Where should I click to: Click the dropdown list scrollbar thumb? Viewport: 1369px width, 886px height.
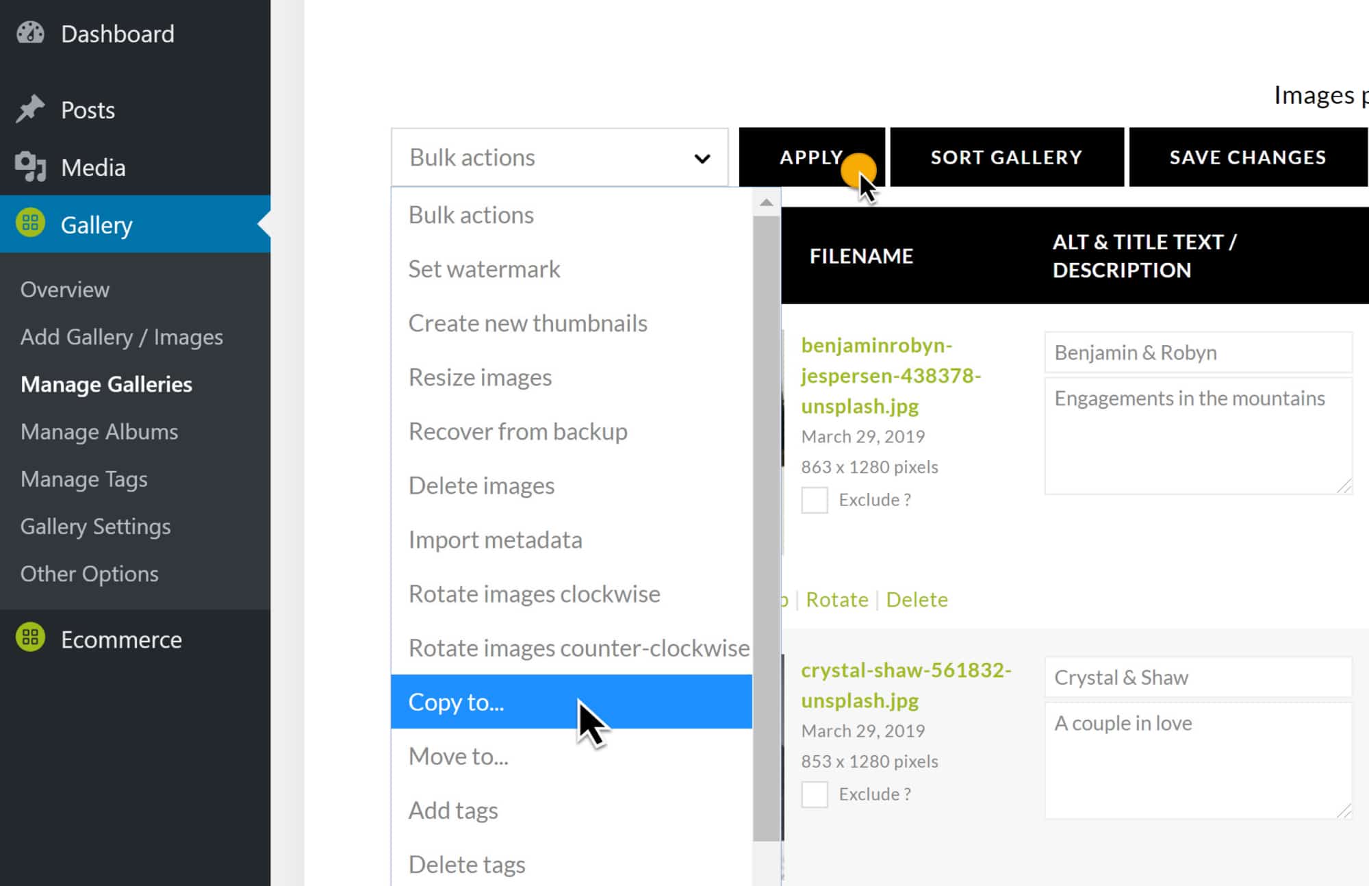coord(766,527)
